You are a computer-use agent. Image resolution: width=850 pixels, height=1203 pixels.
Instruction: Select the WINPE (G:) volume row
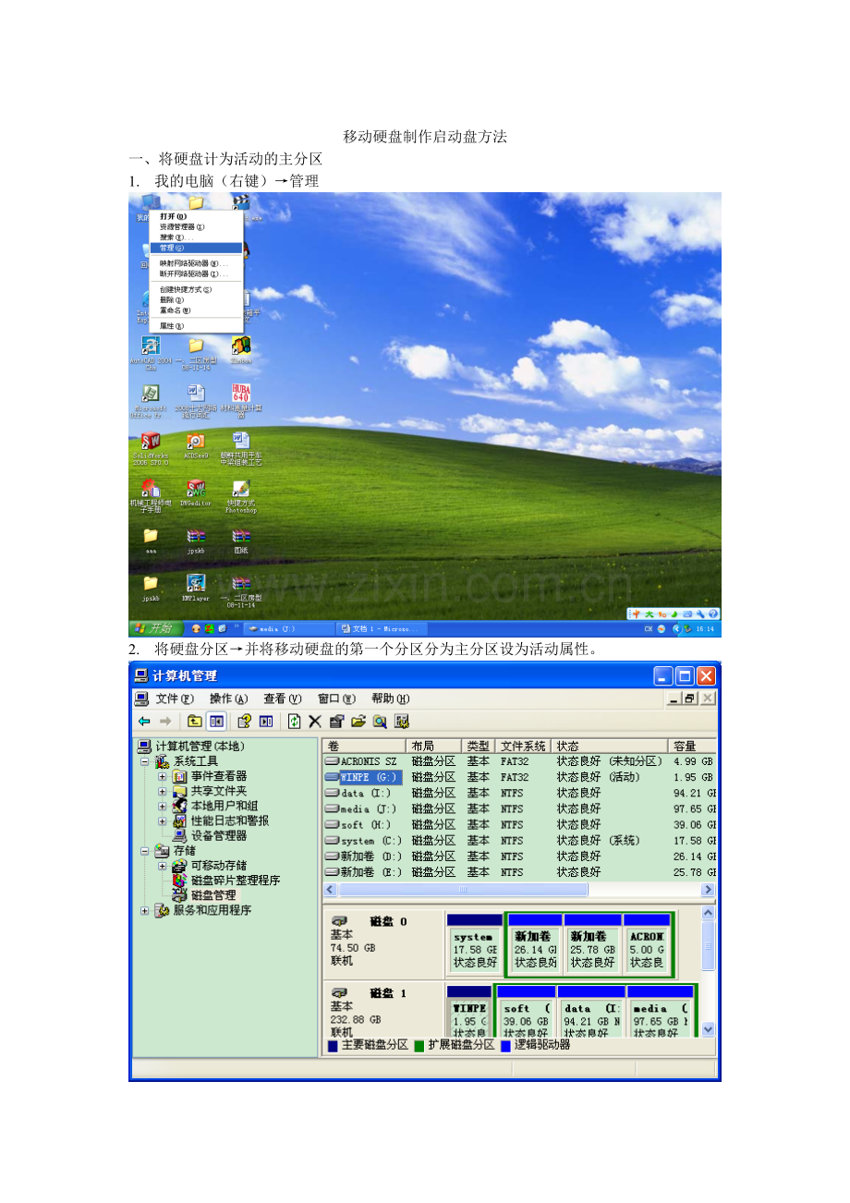(x=519, y=777)
